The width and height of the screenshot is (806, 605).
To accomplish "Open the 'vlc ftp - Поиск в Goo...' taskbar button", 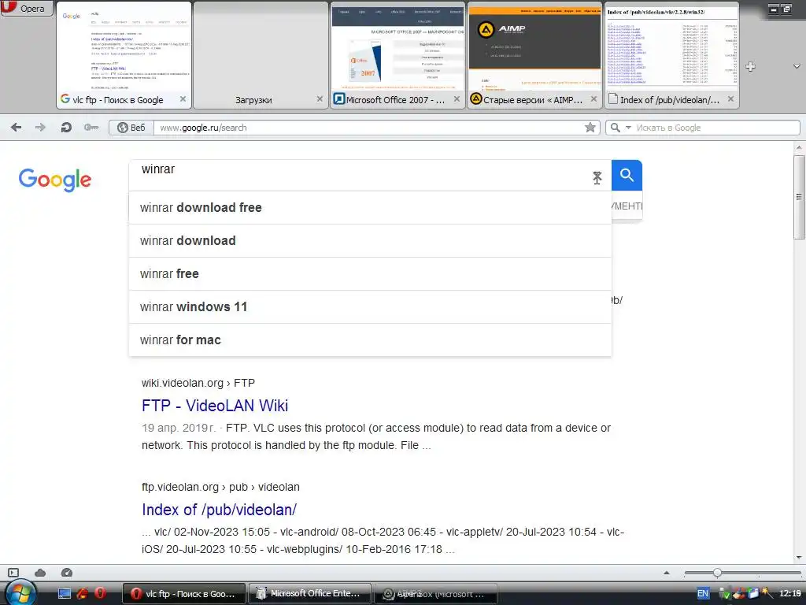I will click(x=184, y=594).
